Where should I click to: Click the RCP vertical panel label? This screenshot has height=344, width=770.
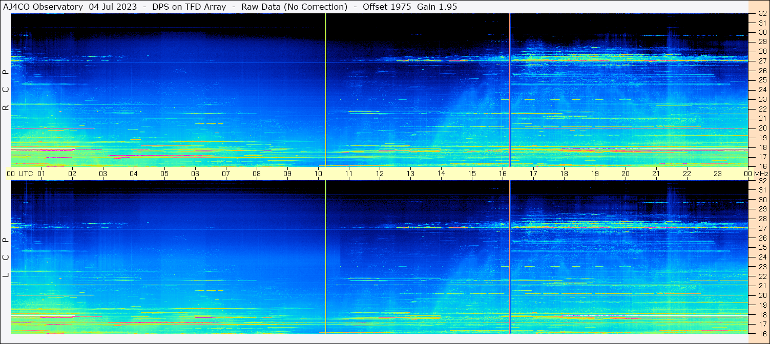[6, 90]
